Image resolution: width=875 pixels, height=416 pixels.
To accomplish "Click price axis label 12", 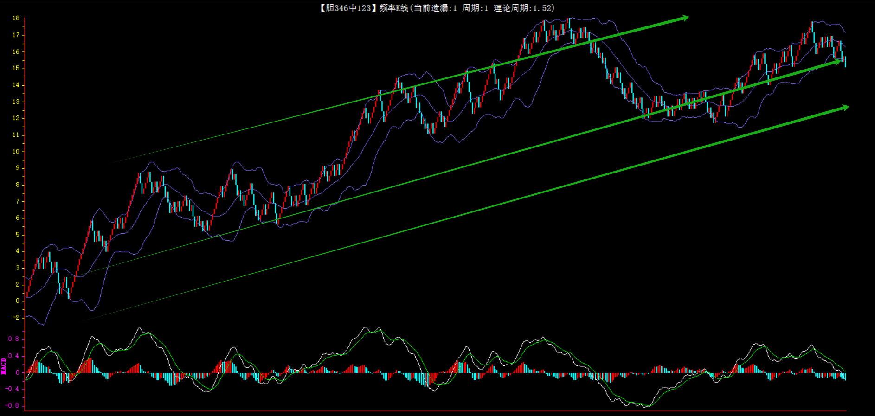I will (x=16, y=118).
